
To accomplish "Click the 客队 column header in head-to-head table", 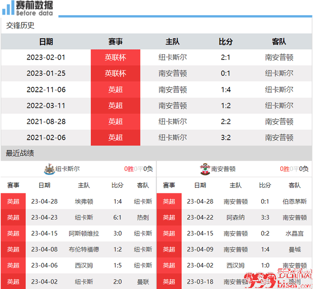I will coord(279,41).
